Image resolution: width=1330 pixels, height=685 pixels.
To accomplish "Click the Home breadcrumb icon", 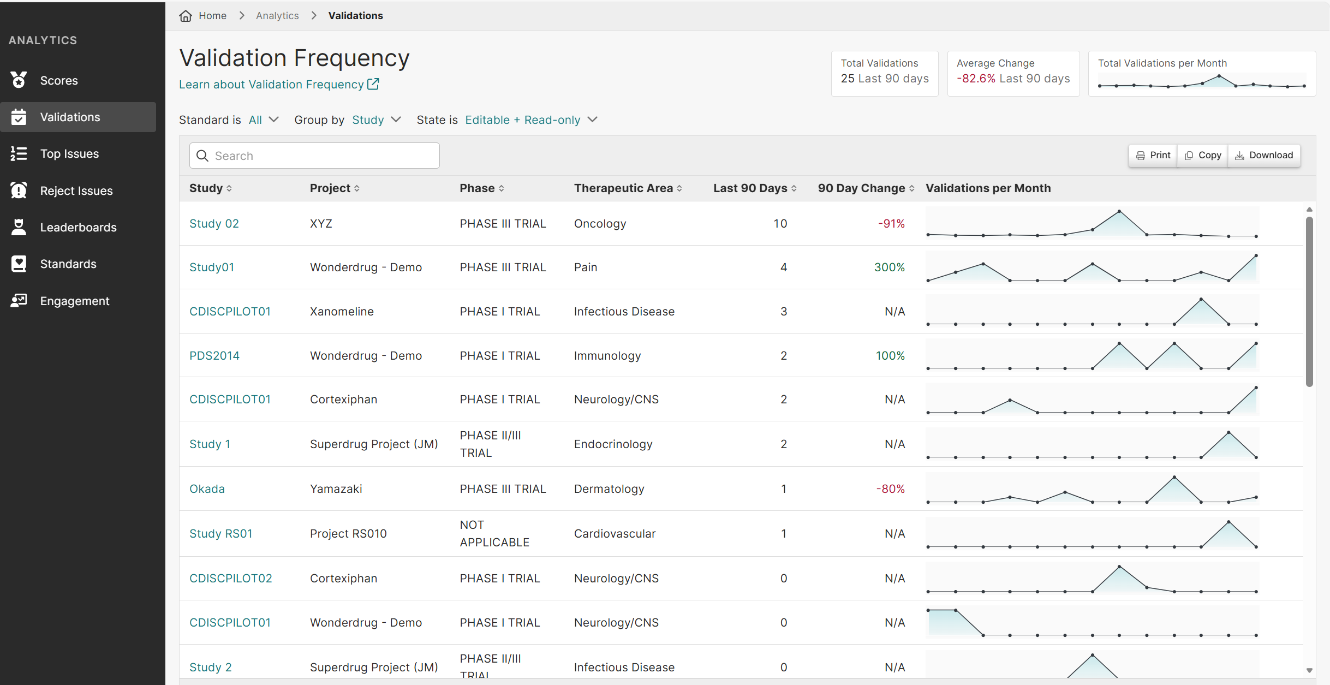I will (185, 15).
